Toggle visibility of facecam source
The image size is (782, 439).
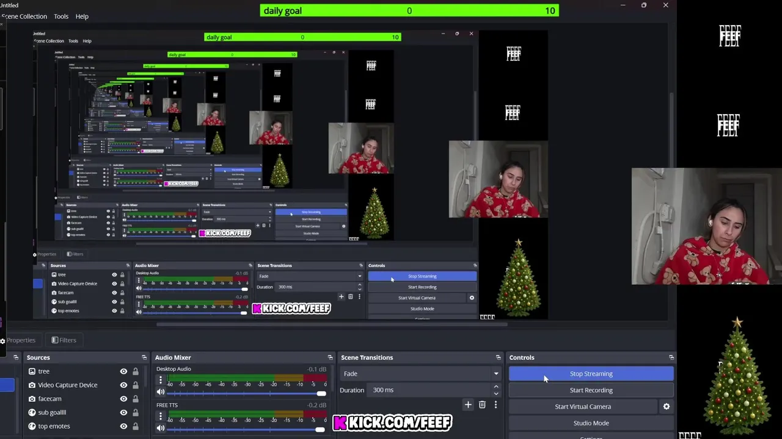click(x=123, y=399)
